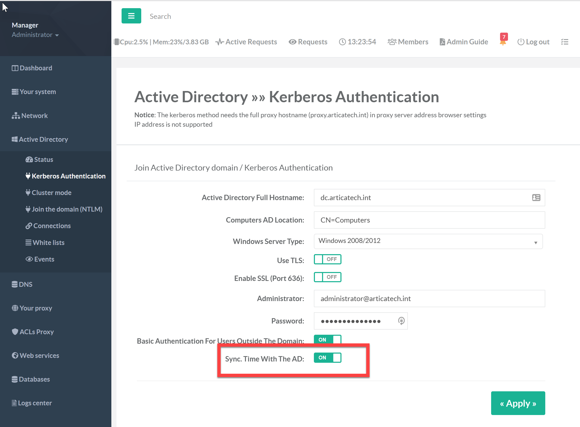This screenshot has height=427, width=580.
Task: Click the green hamburger menu button
Action: (131, 16)
